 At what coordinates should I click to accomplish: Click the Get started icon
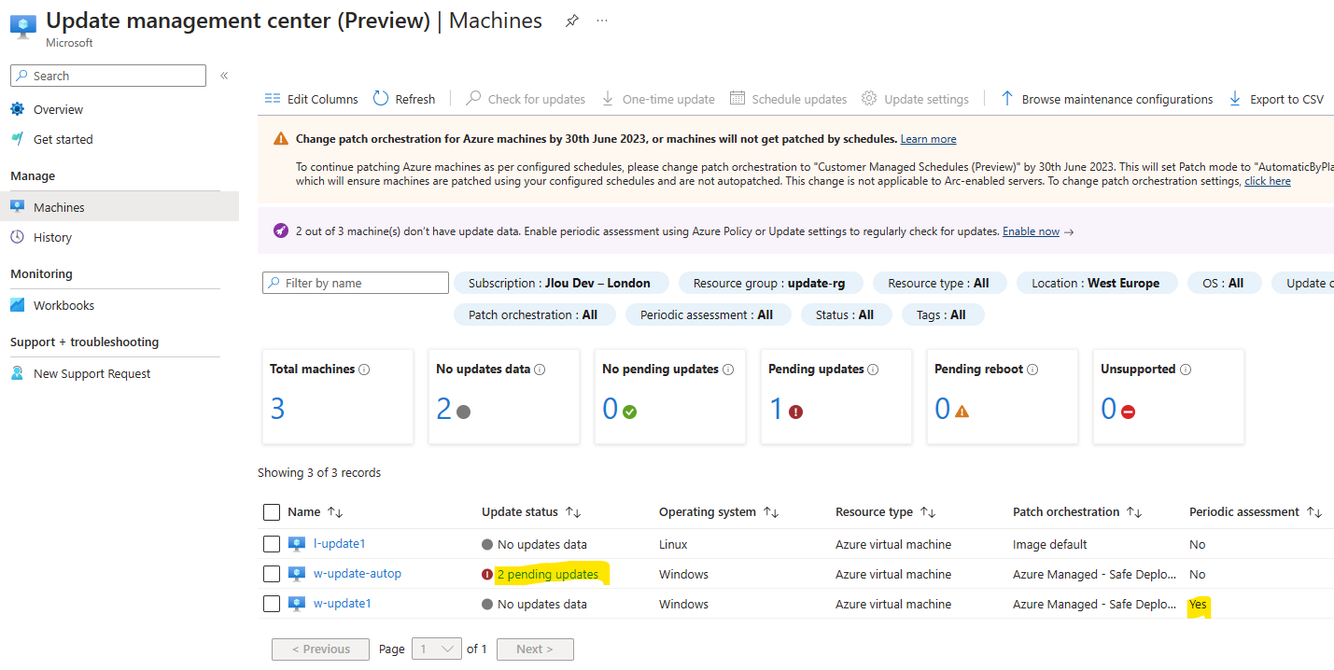18,139
